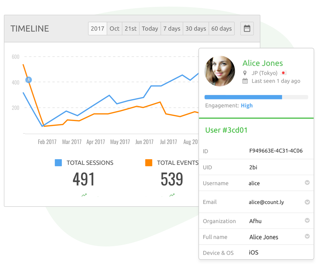This screenshot has height=272, width=322.
Task: Click the 600 y-axis label
Action: pos(16,57)
